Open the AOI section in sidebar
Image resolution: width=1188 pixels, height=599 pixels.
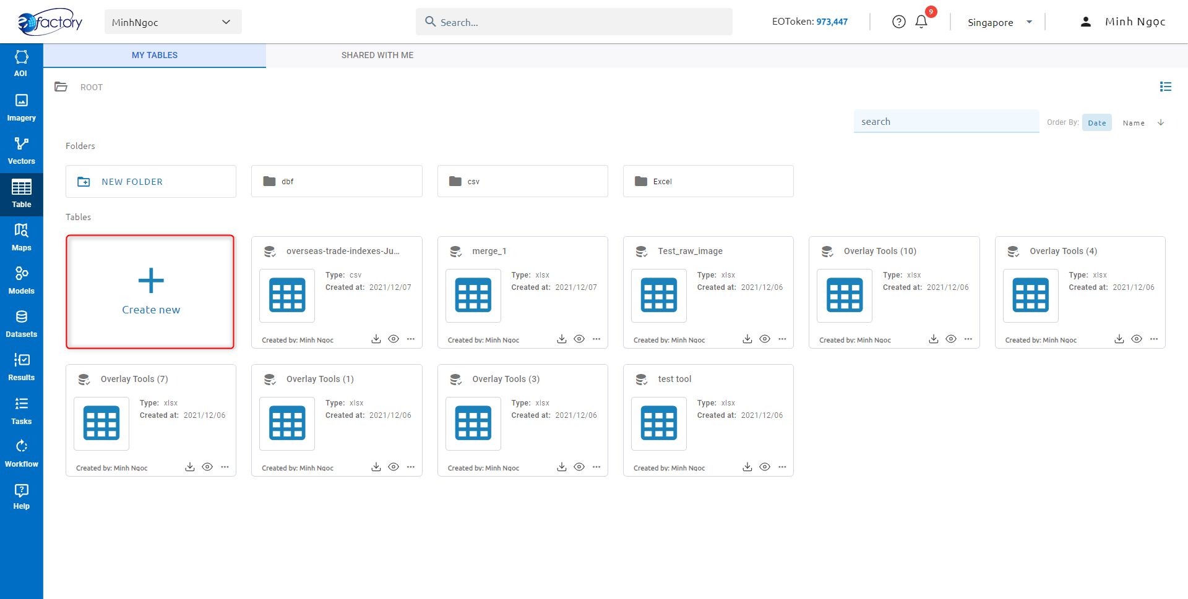coord(21,64)
